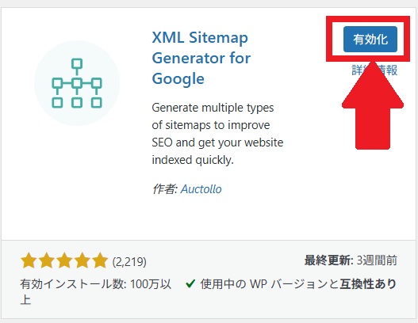
Task: Click the green compatibility checkmark icon
Action: point(190,283)
